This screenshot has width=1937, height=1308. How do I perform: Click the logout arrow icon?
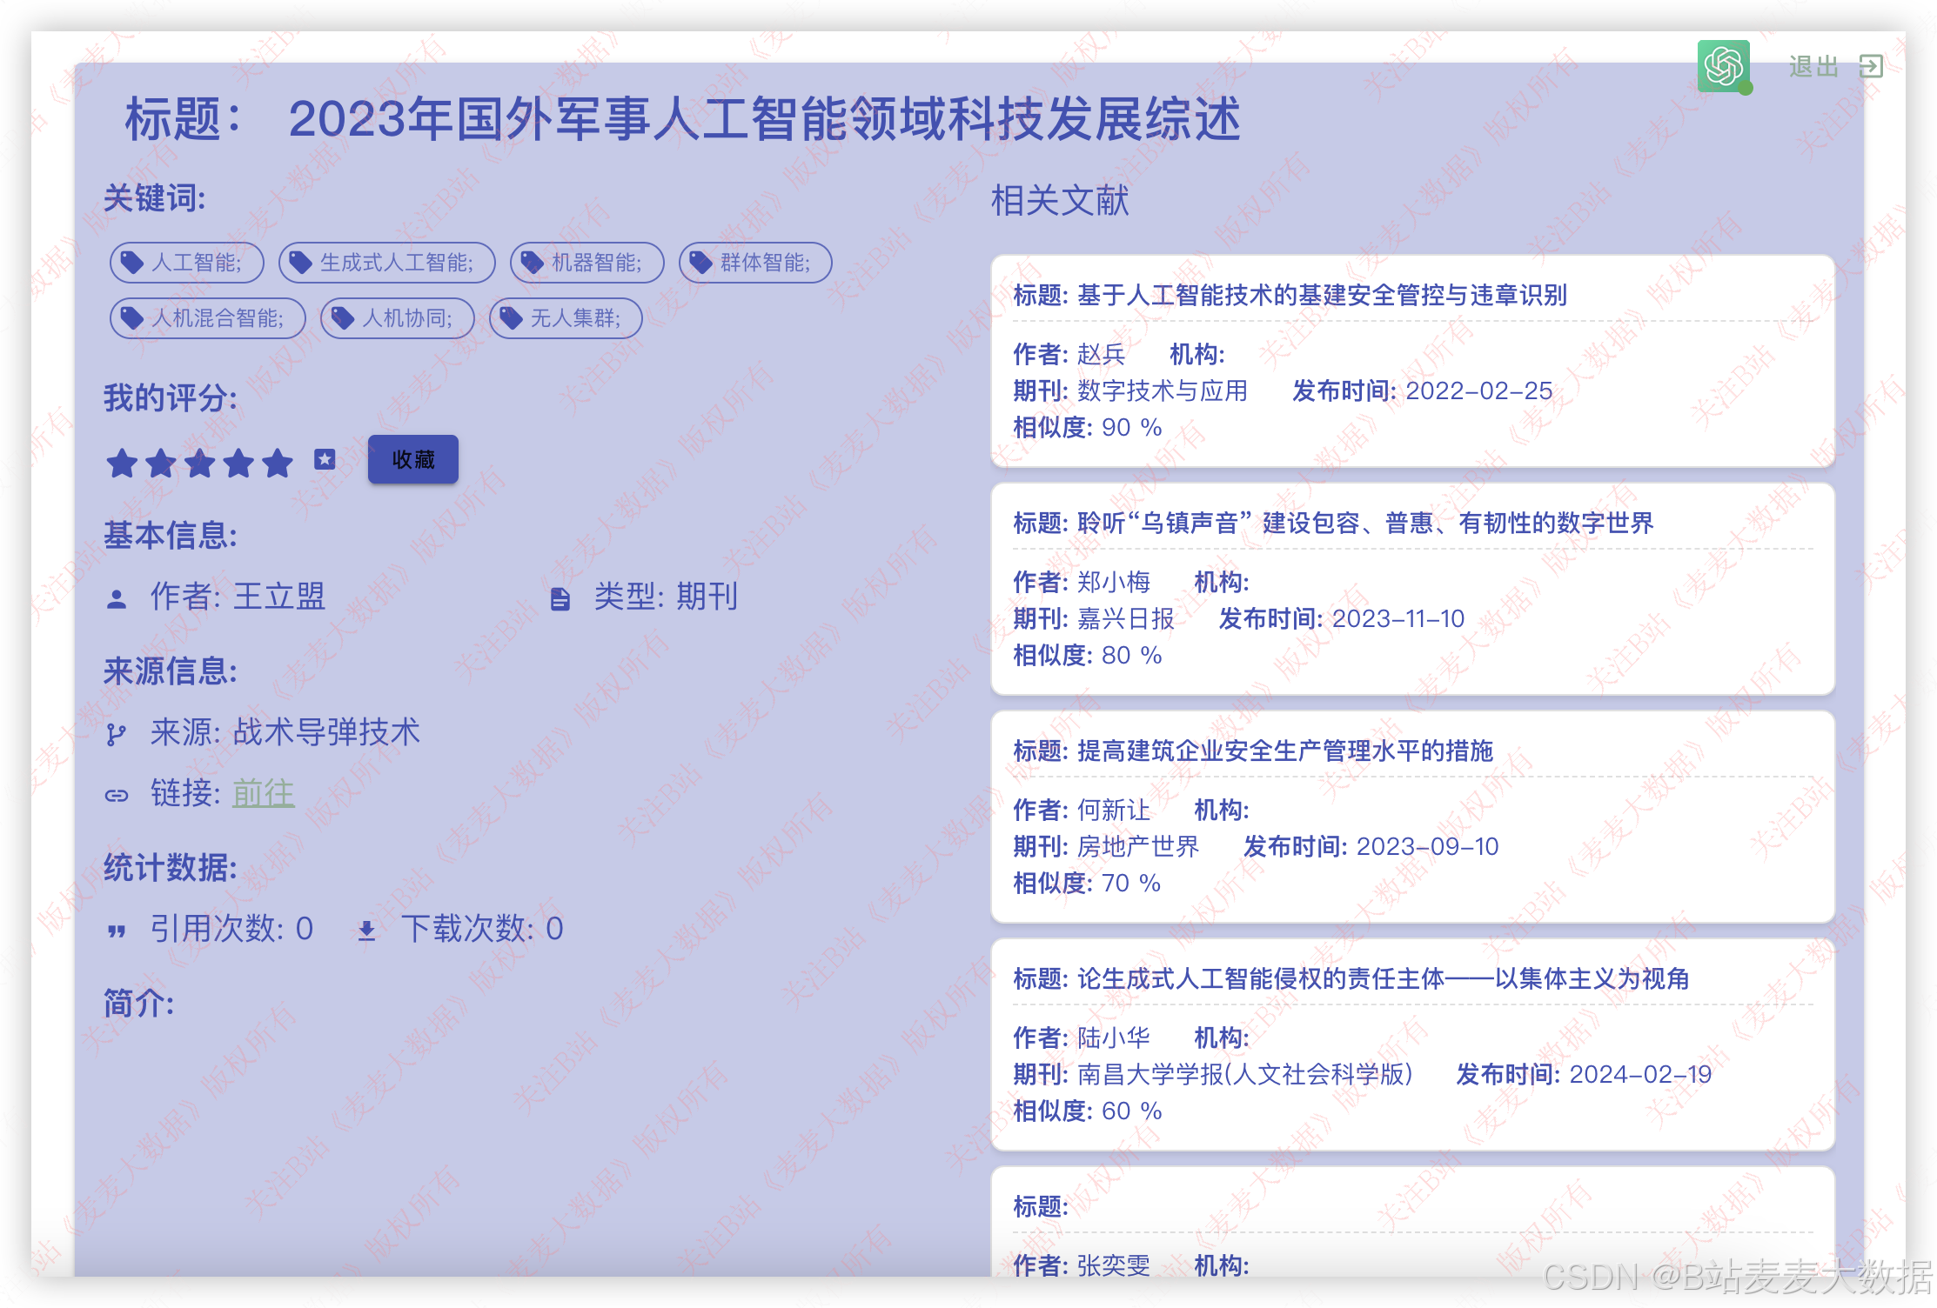[x=1870, y=66]
